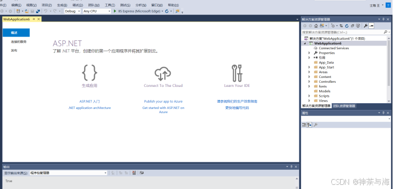Pin the Solution Explorer panel
This screenshot has width=393, height=189.
[x=383, y=19]
